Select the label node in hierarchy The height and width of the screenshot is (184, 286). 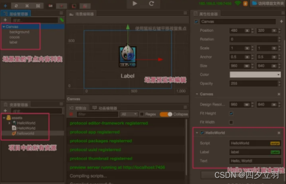click(13, 42)
